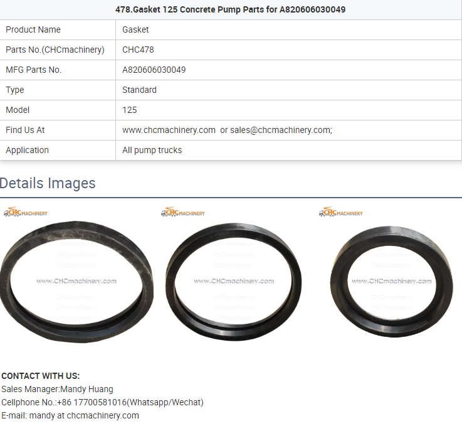Click the CHC Machinery logo on first image
The width and height of the screenshot is (462, 426).
(25, 211)
